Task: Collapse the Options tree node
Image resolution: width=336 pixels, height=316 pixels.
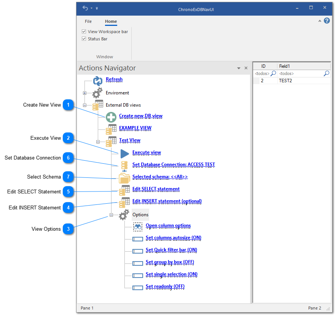Action: tap(111, 214)
